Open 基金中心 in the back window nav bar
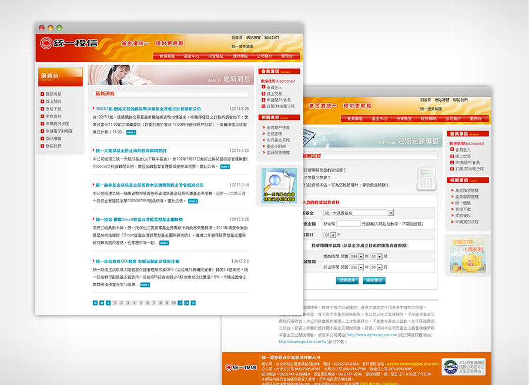This screenshot has width=529, height=385. [x=379, y=119]
